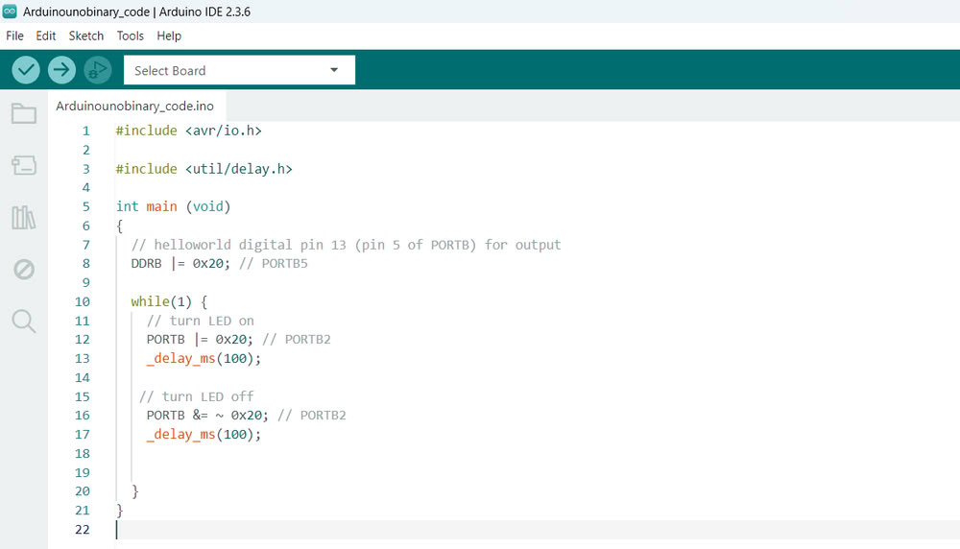This screenshot has height=549, width=960.
Task: Click the '// turn LED off' comment
Action: tap(197, 396)
